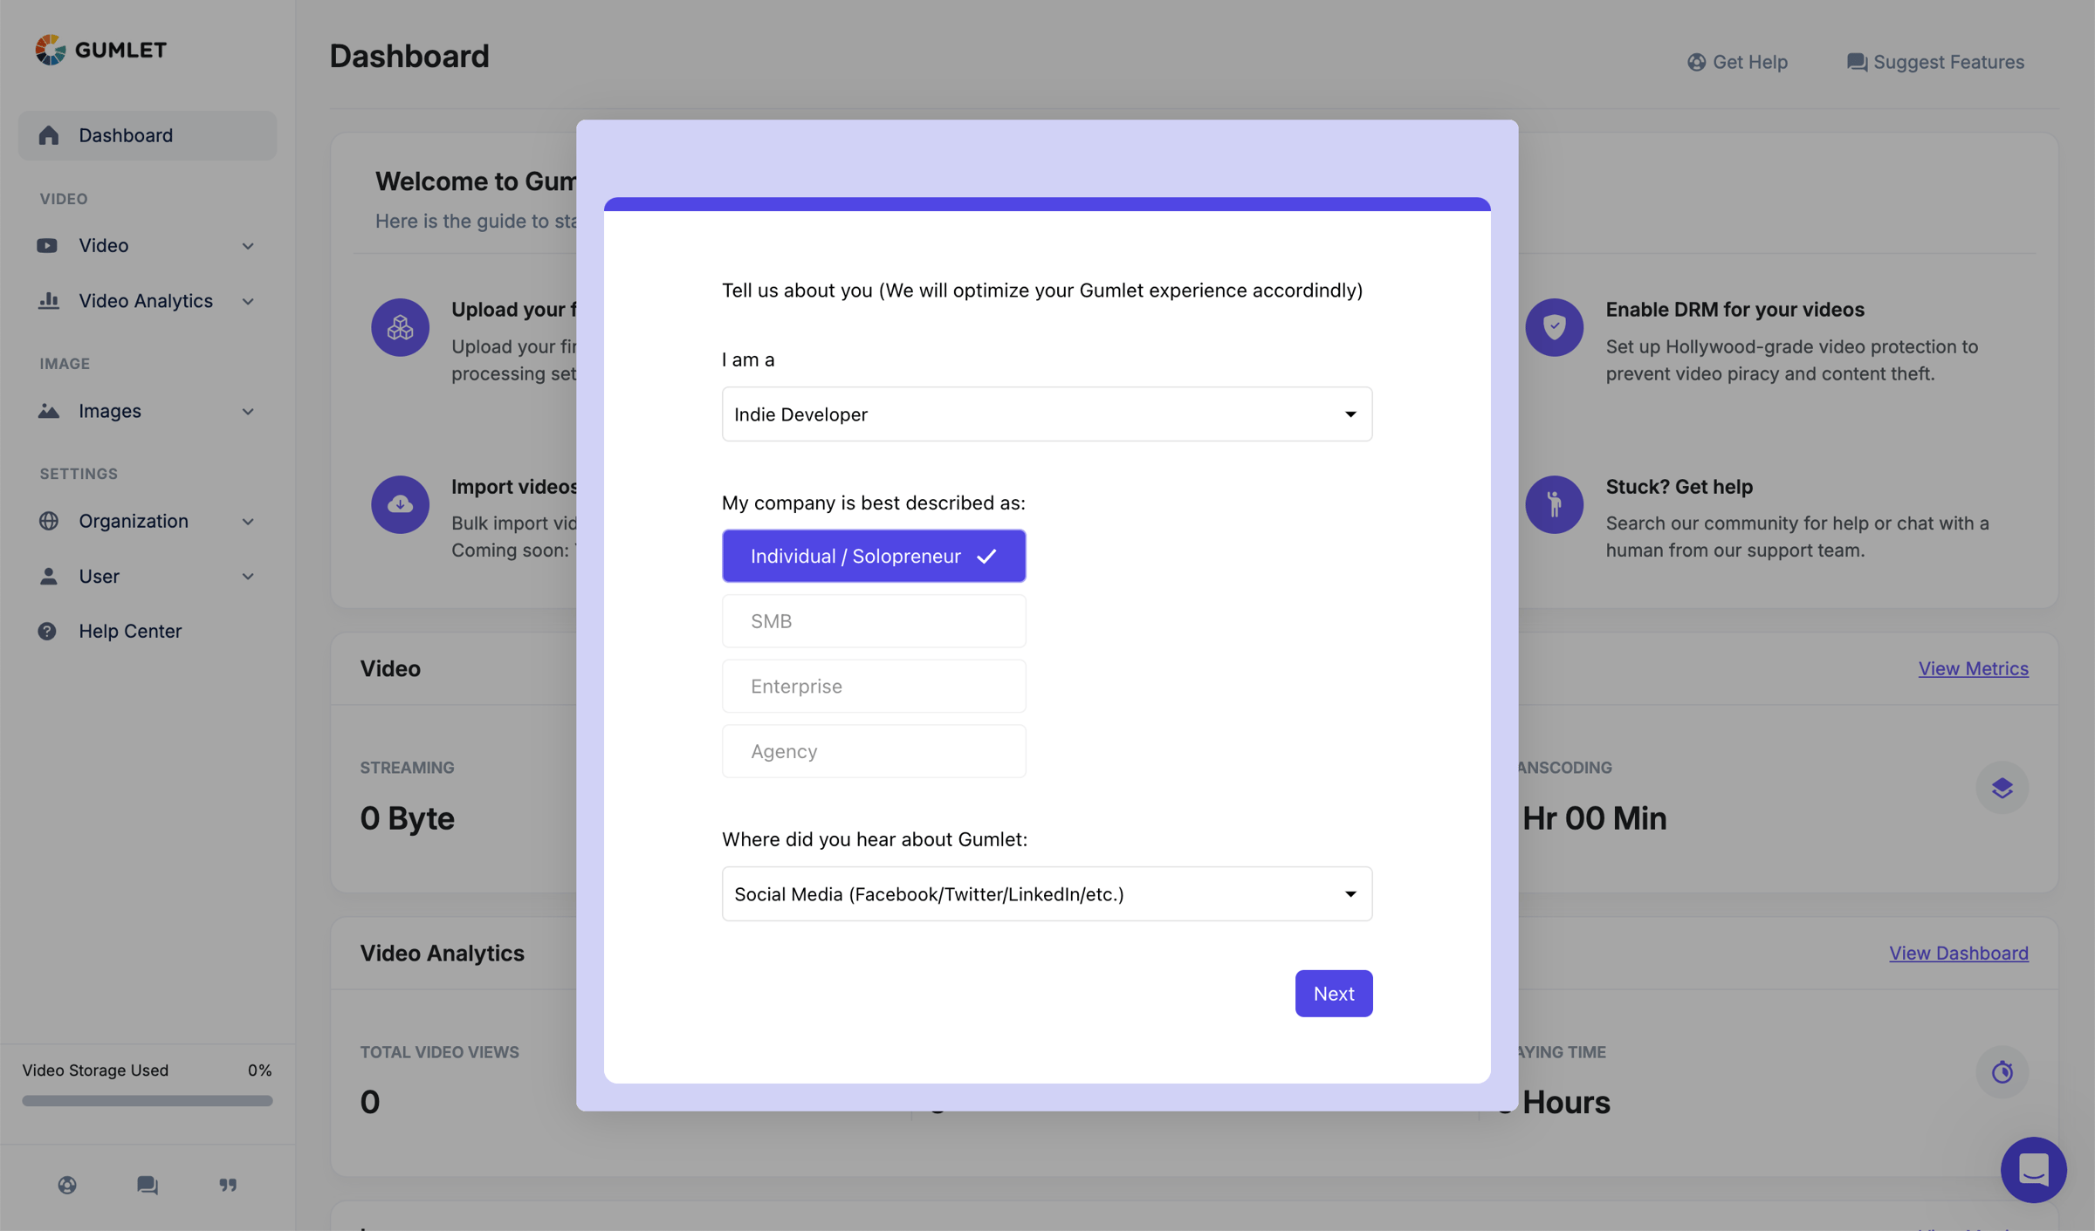Viewport: 2095px width, 1231px height.
Task: Click the Dashboard home icon
Action: click(x=49, y=135)
